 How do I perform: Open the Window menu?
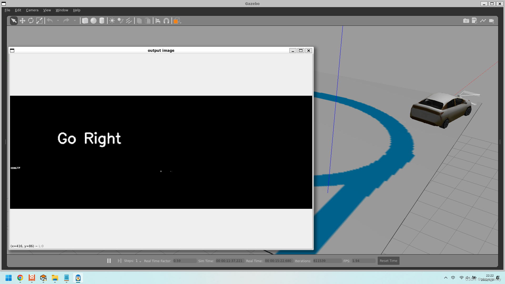coord(62,10)
